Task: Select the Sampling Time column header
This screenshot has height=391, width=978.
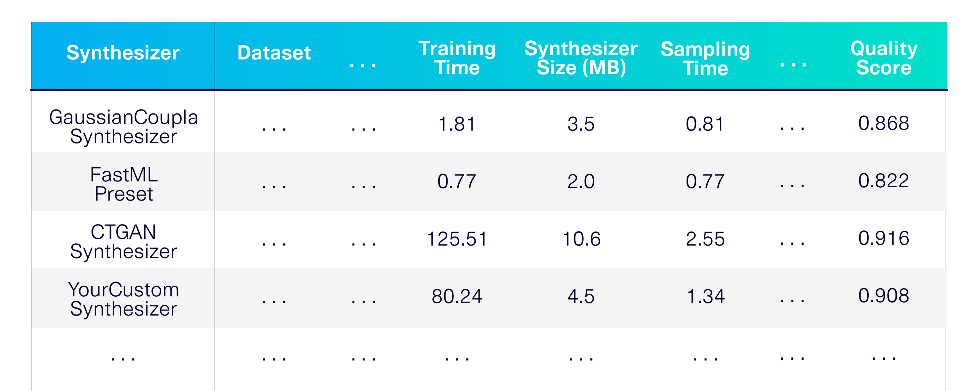Action: click(705, 59)
